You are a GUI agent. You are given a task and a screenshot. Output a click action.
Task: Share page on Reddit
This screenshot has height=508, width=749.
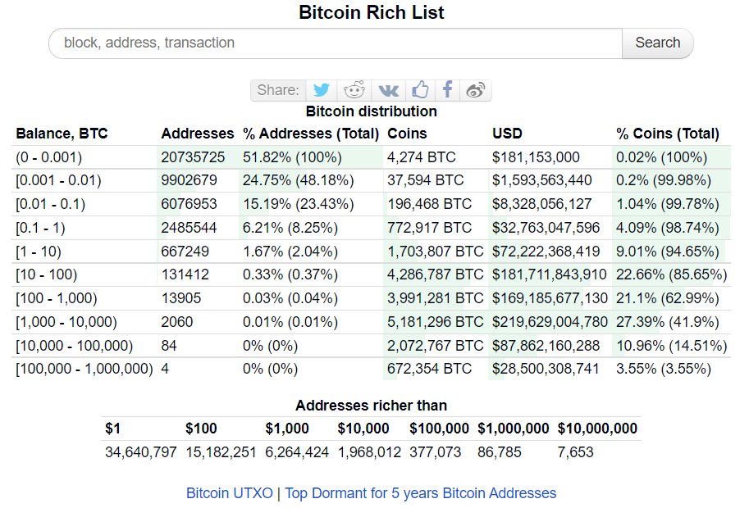(x=354, y=90)
